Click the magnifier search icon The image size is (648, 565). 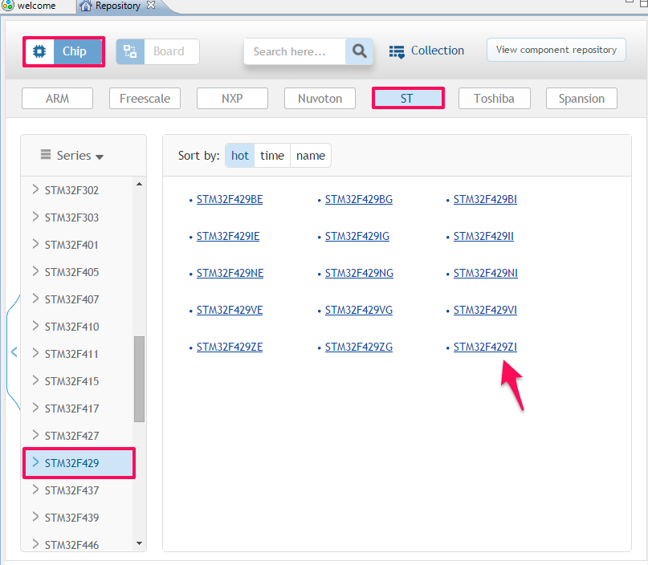[x=359, y=51]
